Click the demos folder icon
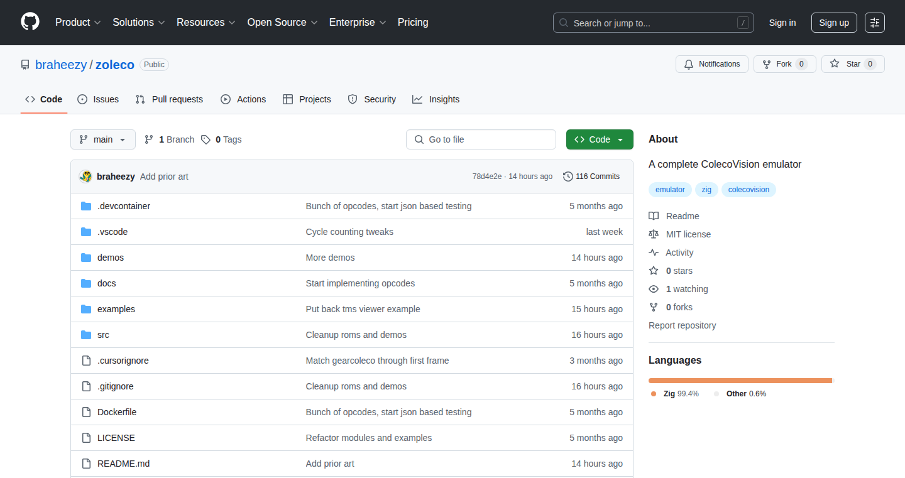The image size is (905, 478). coord(86,258)
